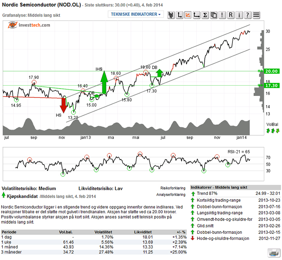The height and width of the screenshot is (260, 282).
Task: Open the Analyseforklaring link
Action: [172, 194]
